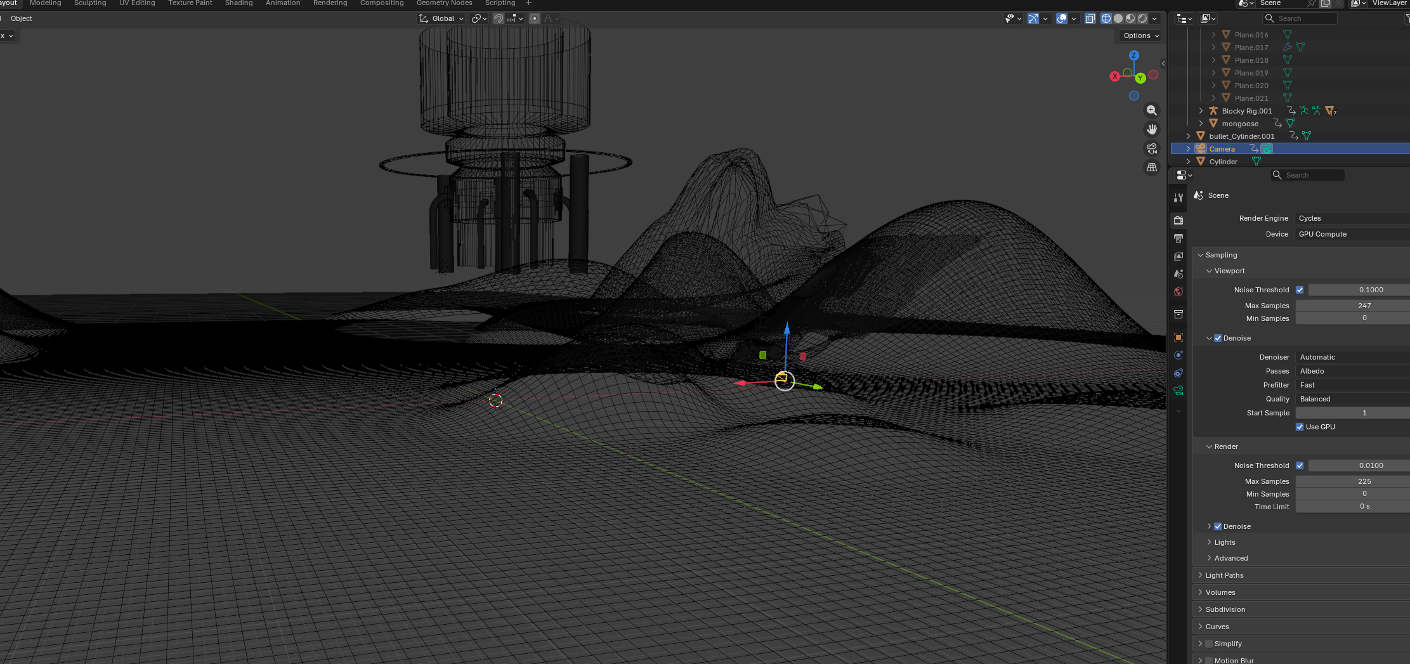1410x664 pixels.
Task: Open the Tool properties tab icon
Action: (1178, 198)
